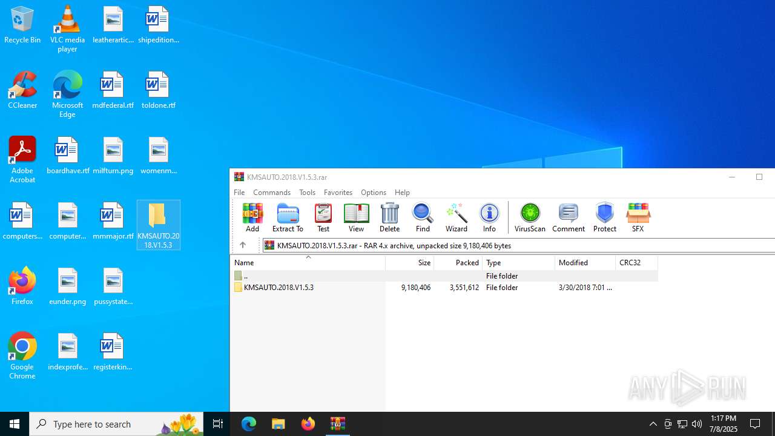Open the Options menu
Viewport: 775px width, 436px height.
(x=374, y=192)
